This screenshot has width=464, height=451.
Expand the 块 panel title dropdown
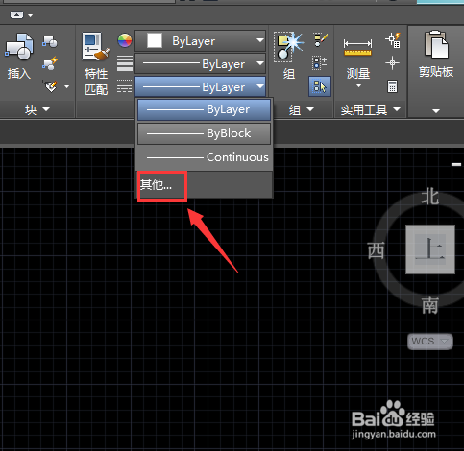(x=37, y=110)
